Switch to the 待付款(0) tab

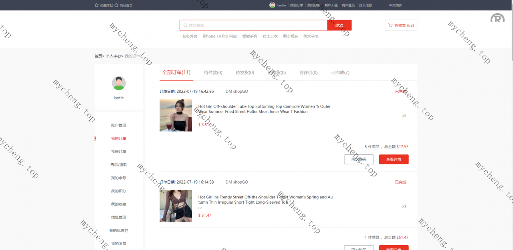[213, 72]
